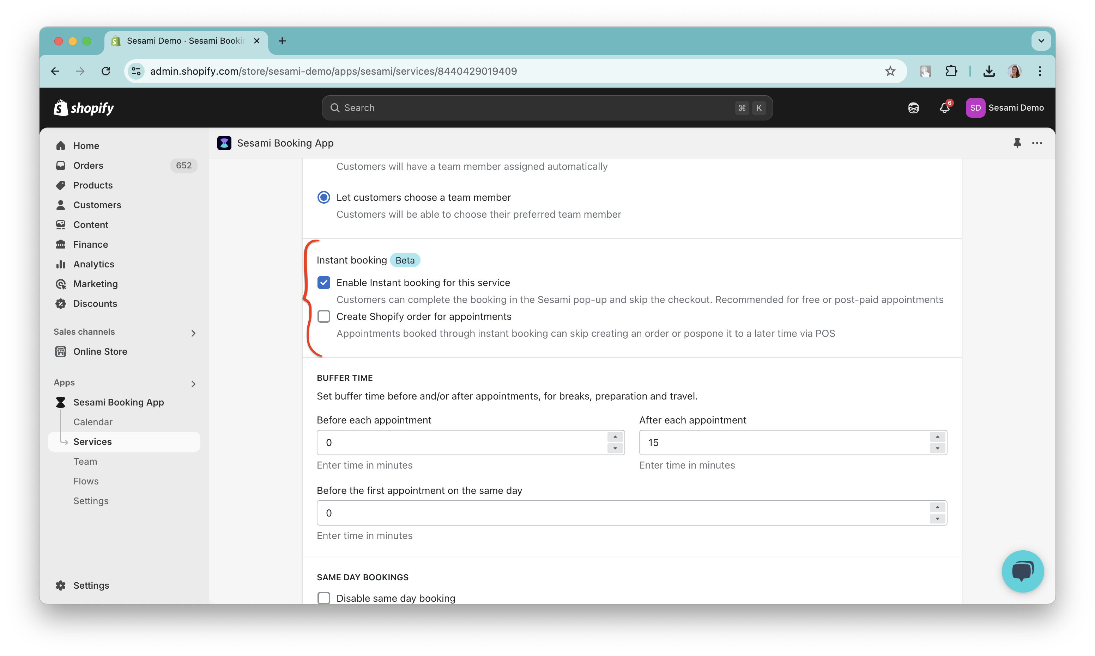Open Flows under Sesami Booking App
1095x656 pixels.
(x=86, y=481)
